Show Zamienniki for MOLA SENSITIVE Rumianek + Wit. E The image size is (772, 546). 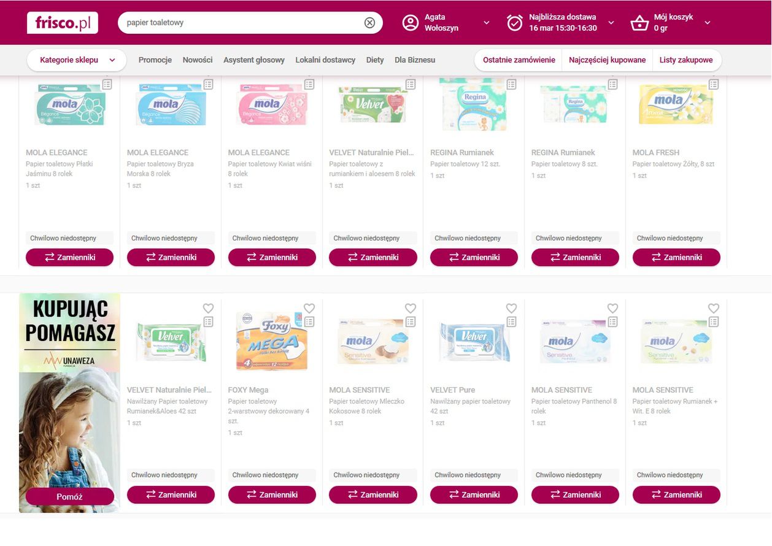tap(676, 494)
